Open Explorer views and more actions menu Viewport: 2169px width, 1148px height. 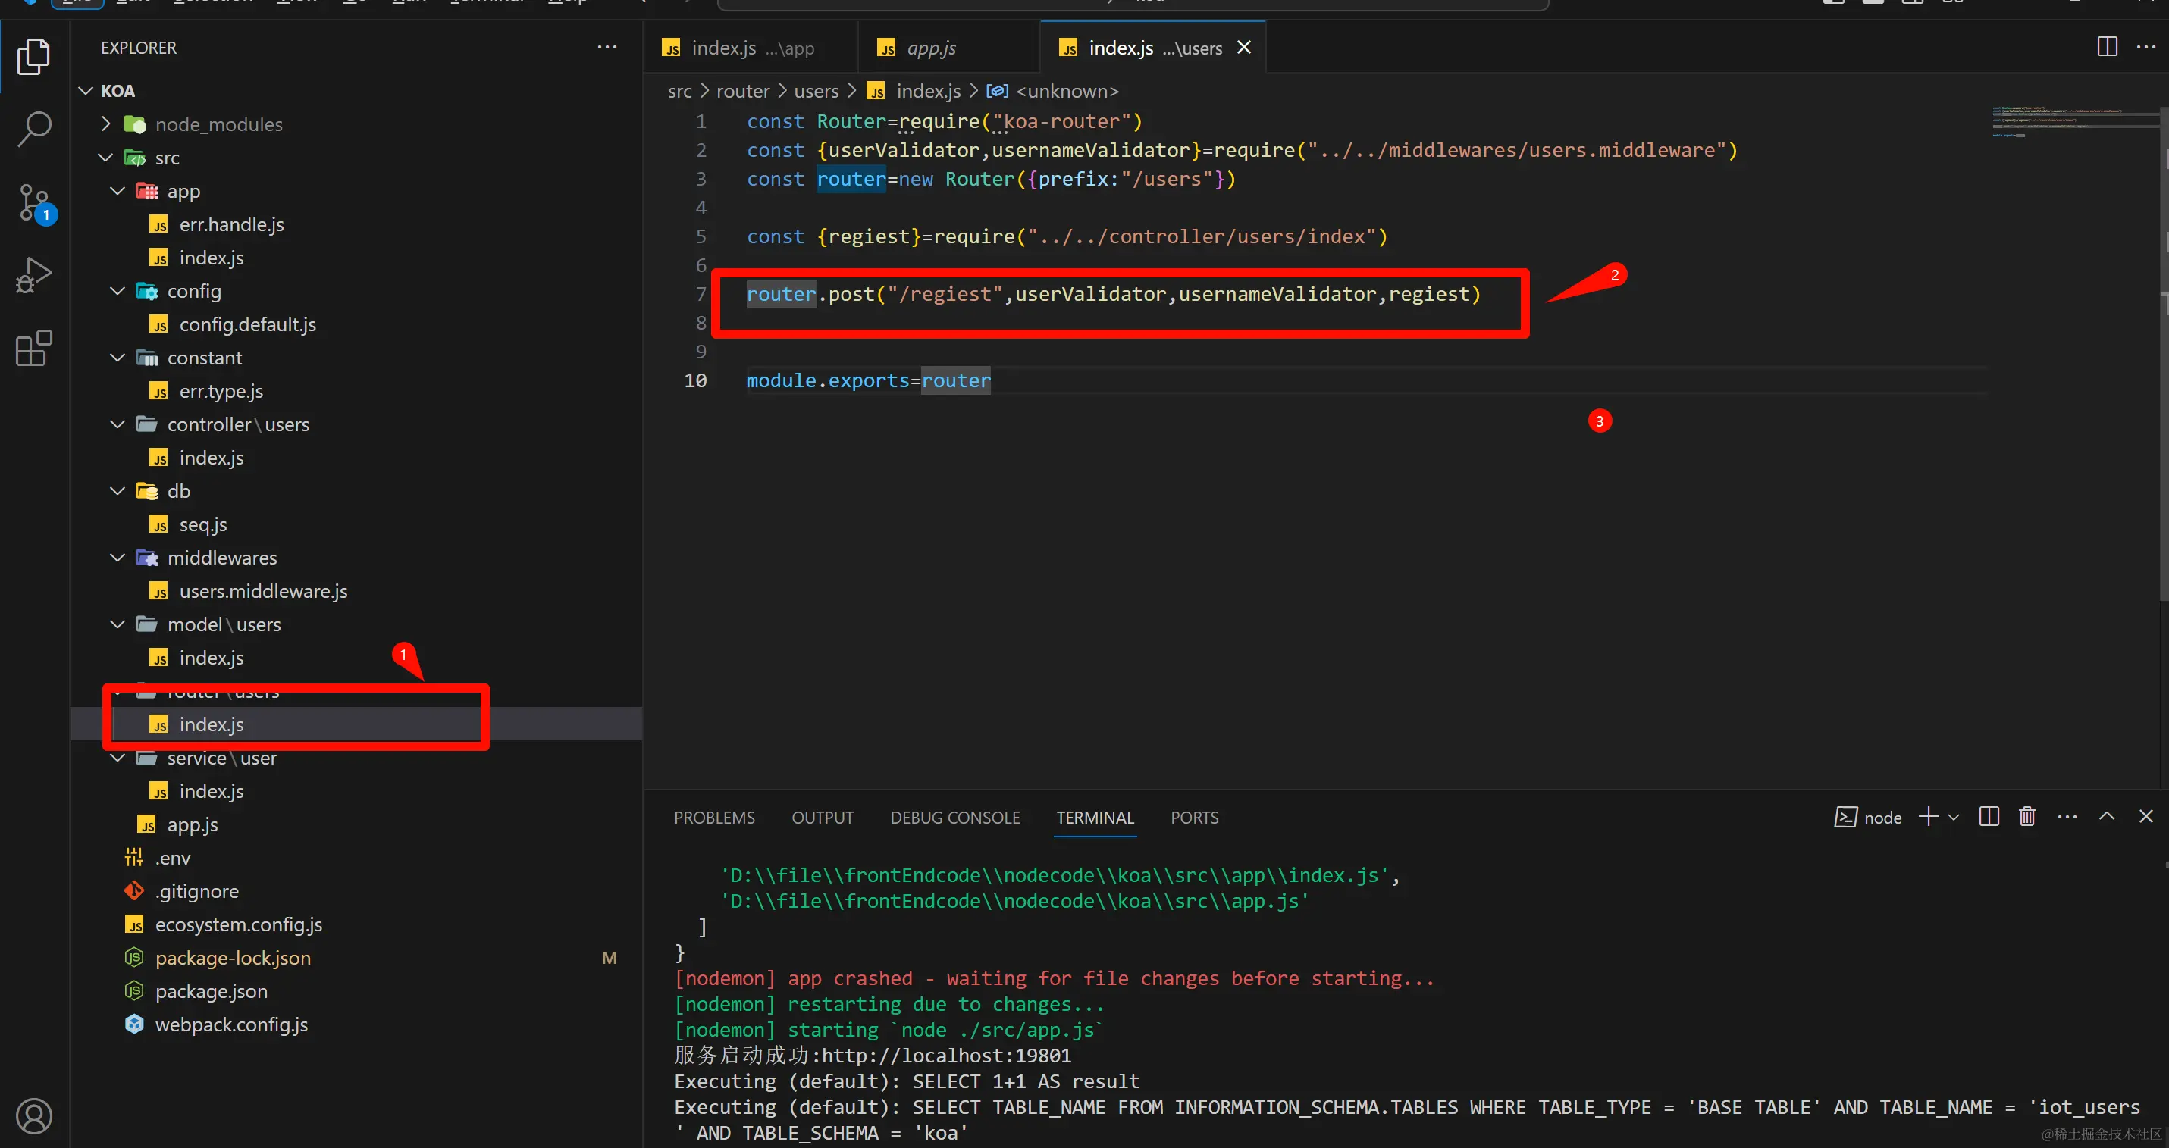[x=607, y=47]
